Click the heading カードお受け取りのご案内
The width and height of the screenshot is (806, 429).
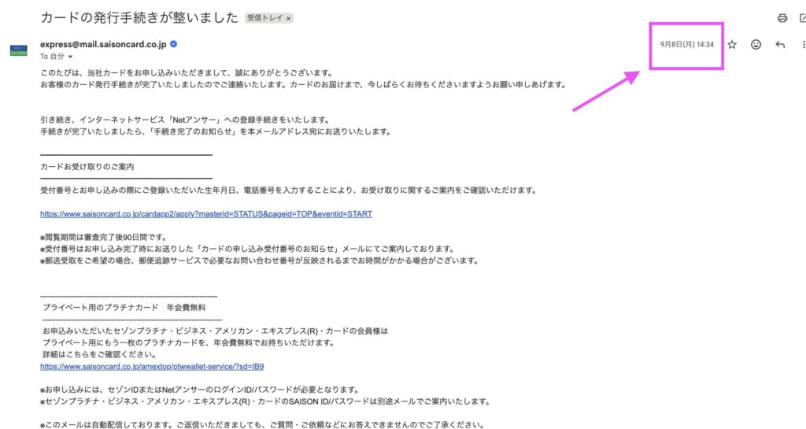click(87, 166)
